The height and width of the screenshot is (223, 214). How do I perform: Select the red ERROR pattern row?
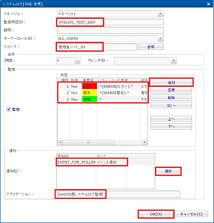[x=103, y=86]
